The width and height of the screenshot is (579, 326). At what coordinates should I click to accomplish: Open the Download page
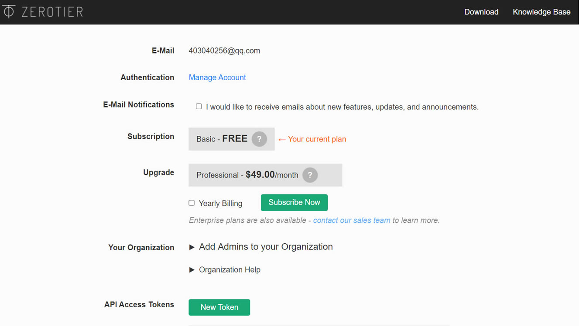tap(481, 12)
